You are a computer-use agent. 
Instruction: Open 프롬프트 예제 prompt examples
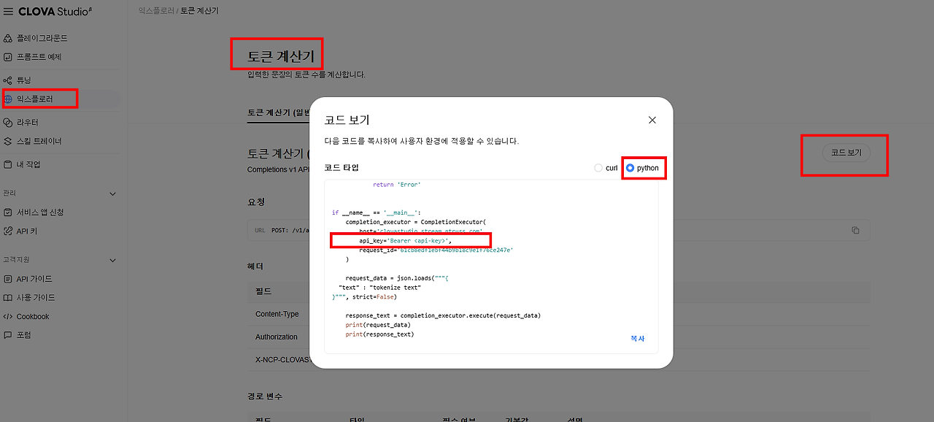click(41, 57)
